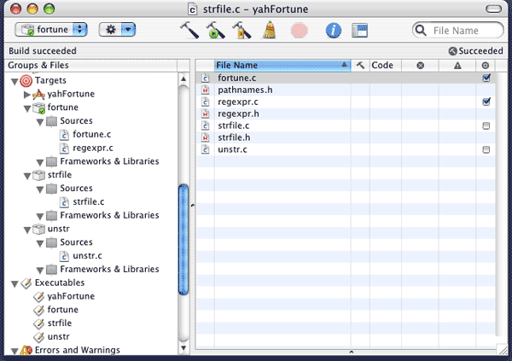Viewport: 512px width, 361px height.
Task: Click the Build and Run icon
Action: tap(215, 30)
